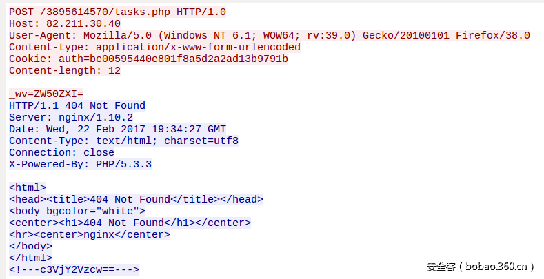Screen dimensions: 544x279
Task: Click the Cookie auth value line
Action: click(148, 59)
